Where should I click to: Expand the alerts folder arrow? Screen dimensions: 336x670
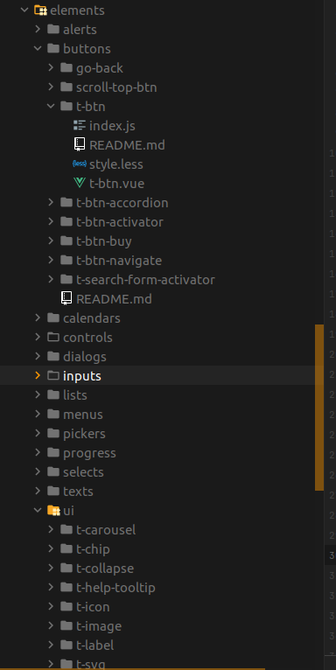tap(38, 29)
